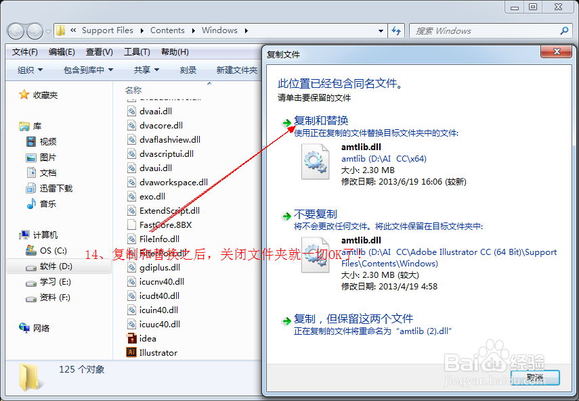
Task: Select file dvacore.dll
Action: click(x=155, y=125)
